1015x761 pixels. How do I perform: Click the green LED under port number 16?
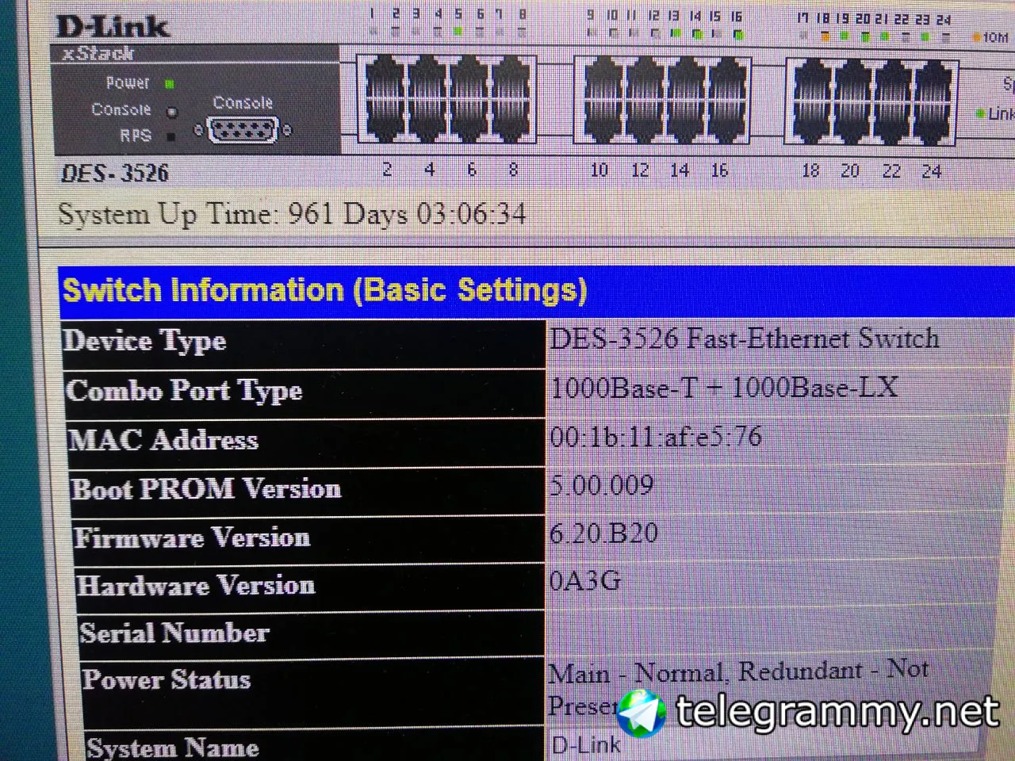(738, 34)
